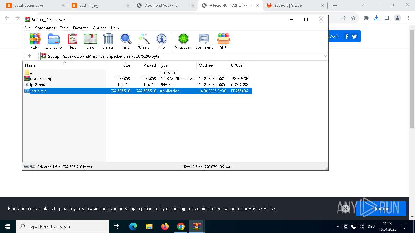Click MediaFire Twitter icon

(354, 36)
